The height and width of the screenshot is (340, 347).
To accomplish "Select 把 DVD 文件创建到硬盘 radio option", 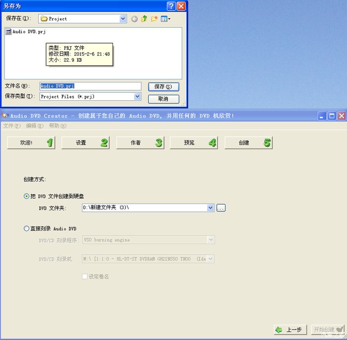I will point(27,196).
